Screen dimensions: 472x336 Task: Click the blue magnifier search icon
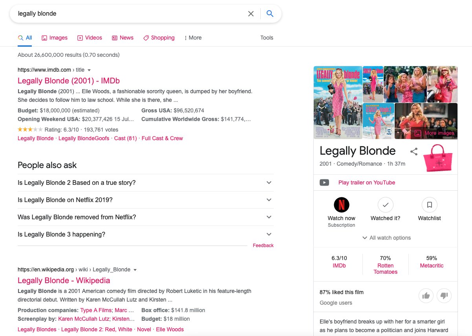tap(270, 14)
